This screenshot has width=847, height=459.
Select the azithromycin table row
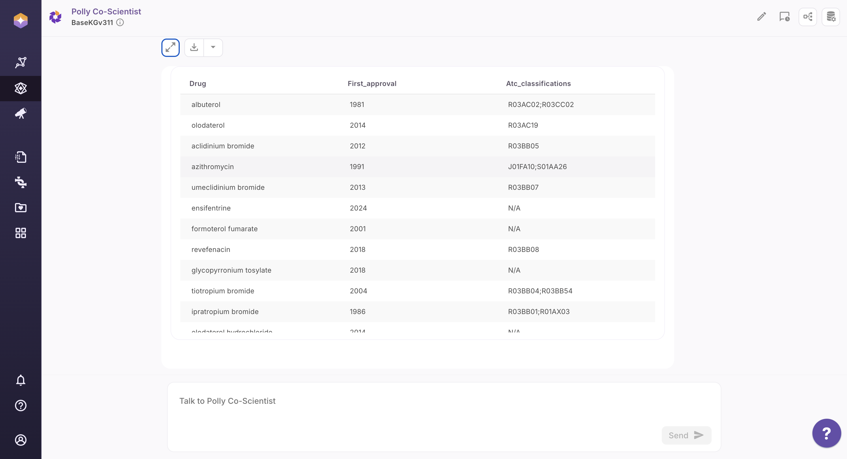[417, 167]
